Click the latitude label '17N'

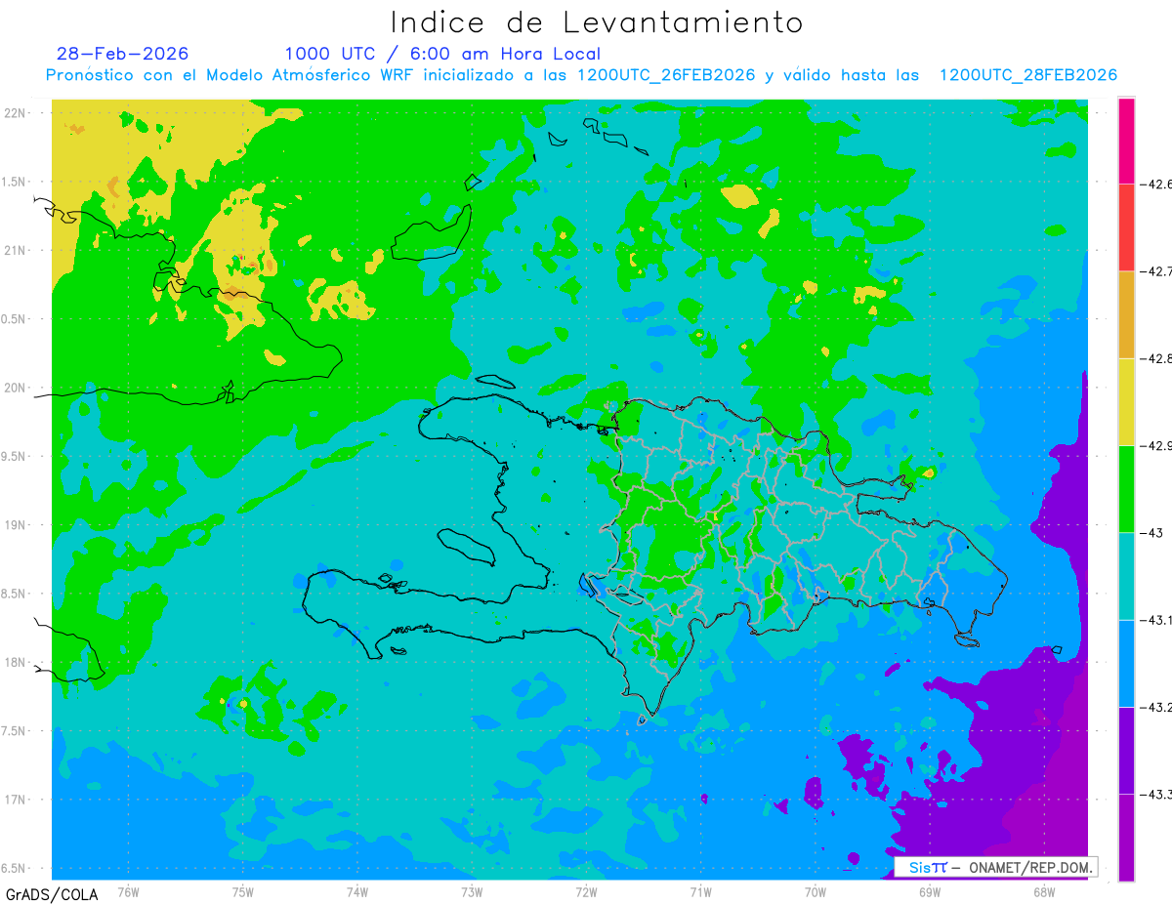pyautogui.click(x=16, y=800)
